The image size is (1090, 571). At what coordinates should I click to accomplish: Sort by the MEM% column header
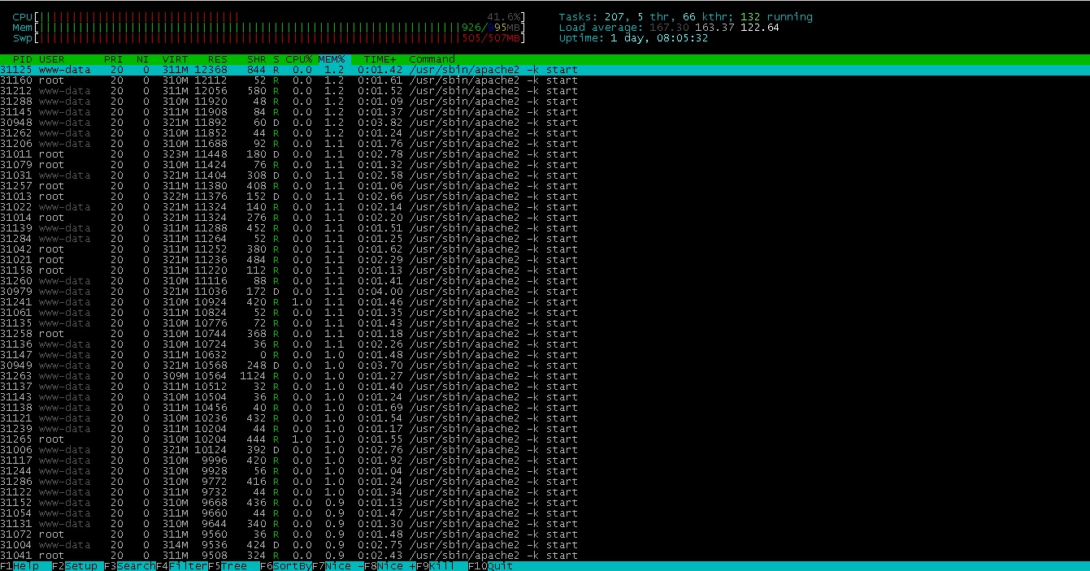point(332,59)
